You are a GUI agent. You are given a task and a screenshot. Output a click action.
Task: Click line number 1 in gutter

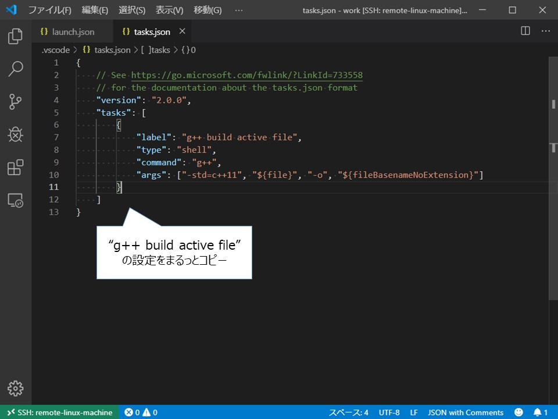(x=56, y=63)
